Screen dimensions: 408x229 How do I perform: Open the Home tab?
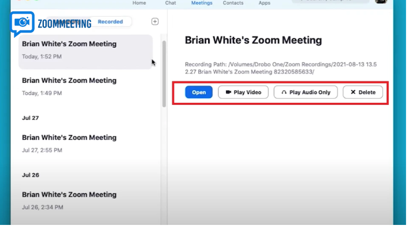[139, 3]
